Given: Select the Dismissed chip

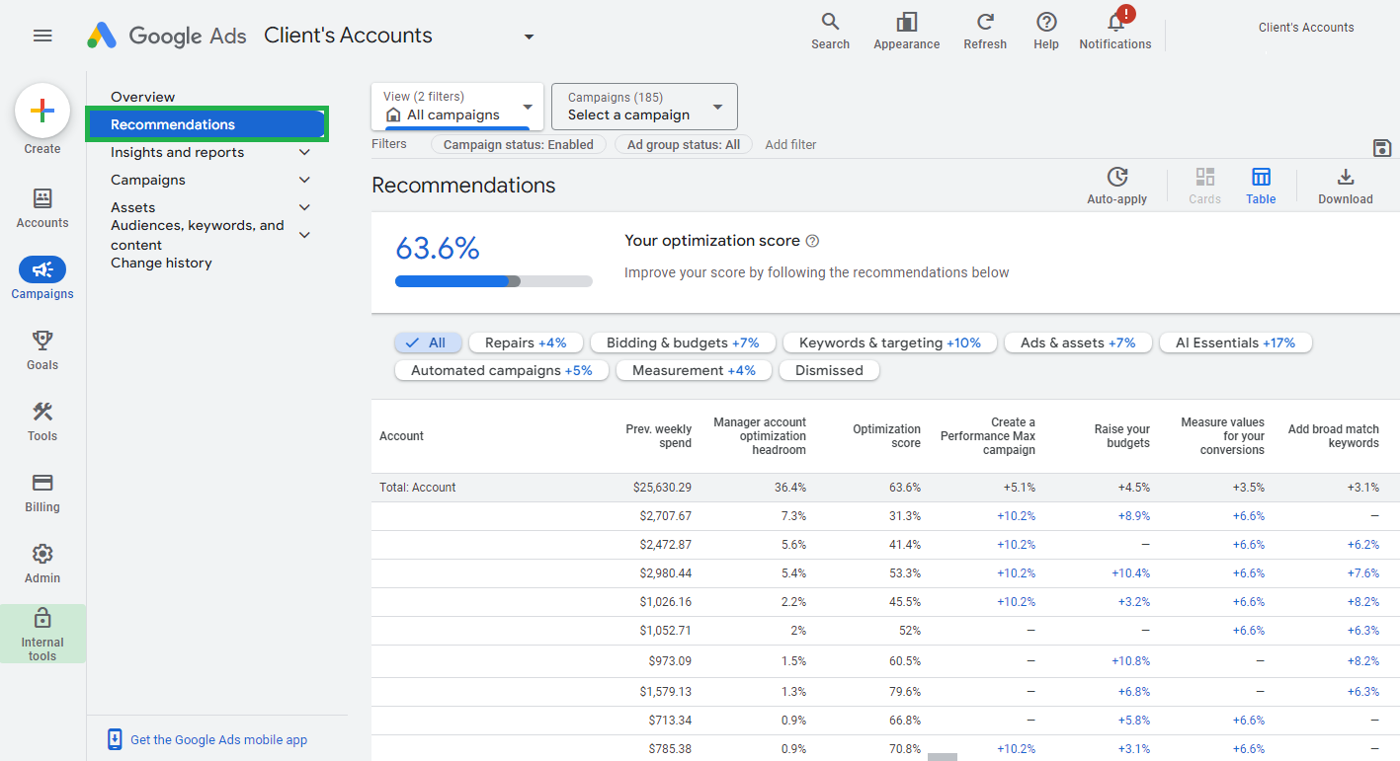Looking at the screenshot, I should click(829, 370).
